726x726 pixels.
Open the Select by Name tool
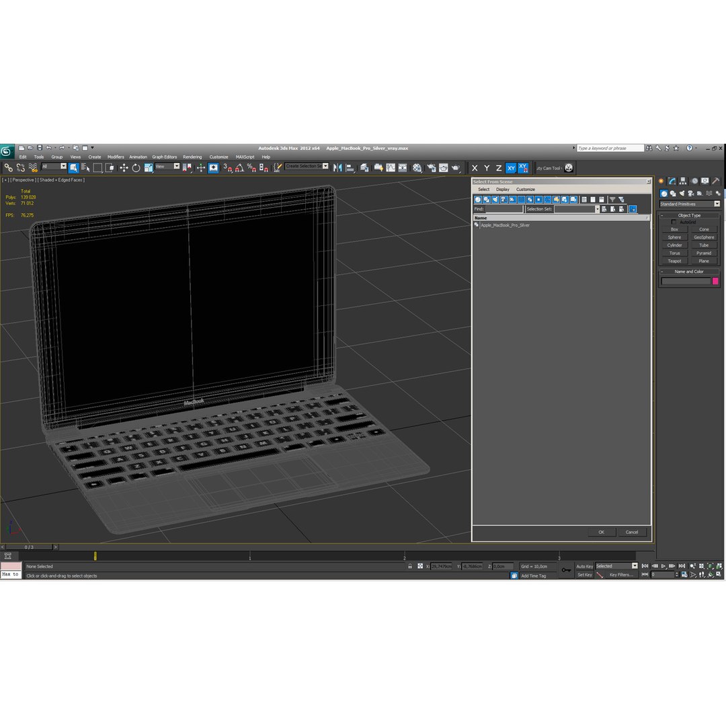[x=85, y=167]
